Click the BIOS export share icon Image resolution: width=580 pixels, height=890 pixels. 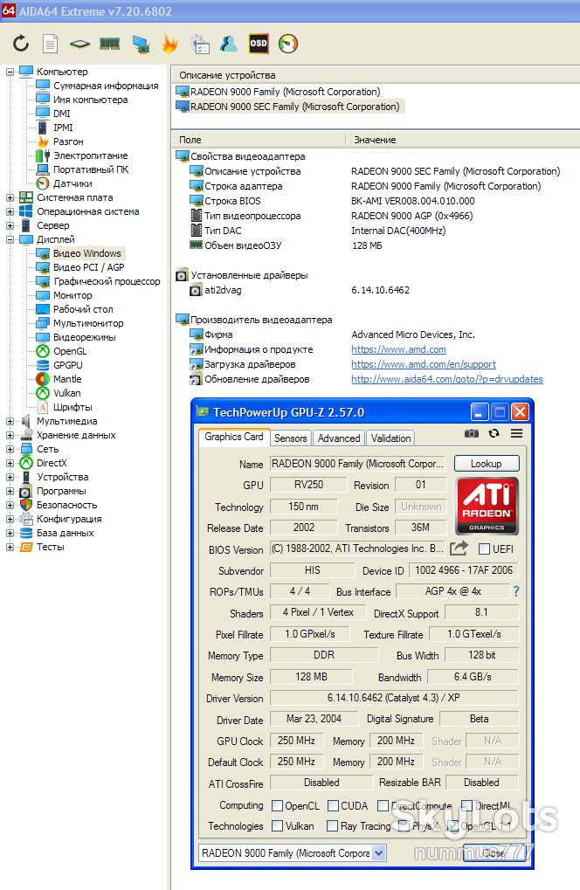tap(459, 548)
